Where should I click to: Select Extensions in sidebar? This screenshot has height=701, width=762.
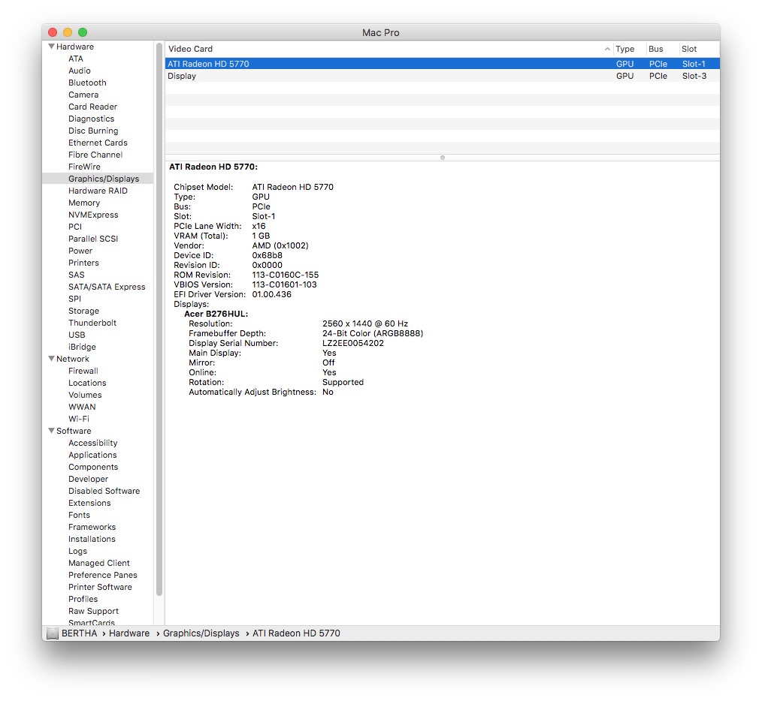[x=89, y=503]
